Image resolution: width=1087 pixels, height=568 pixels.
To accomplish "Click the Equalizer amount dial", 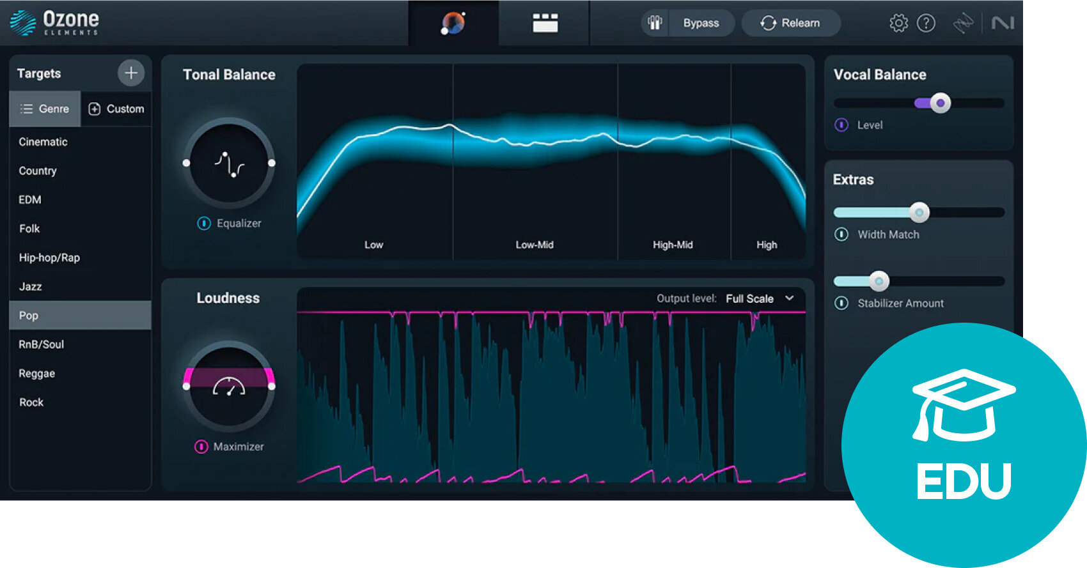I will (229, 164).
